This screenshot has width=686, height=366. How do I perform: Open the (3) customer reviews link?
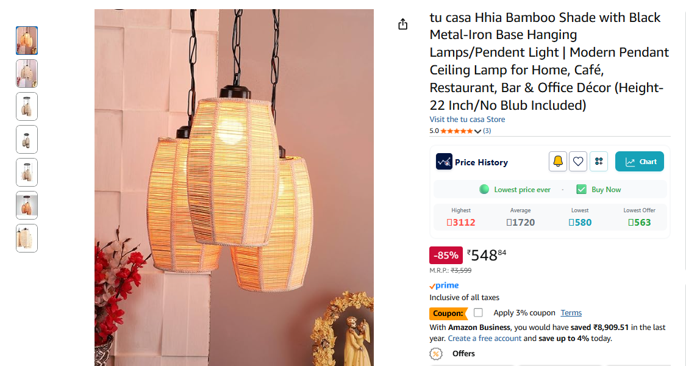(x=487, y=131)
